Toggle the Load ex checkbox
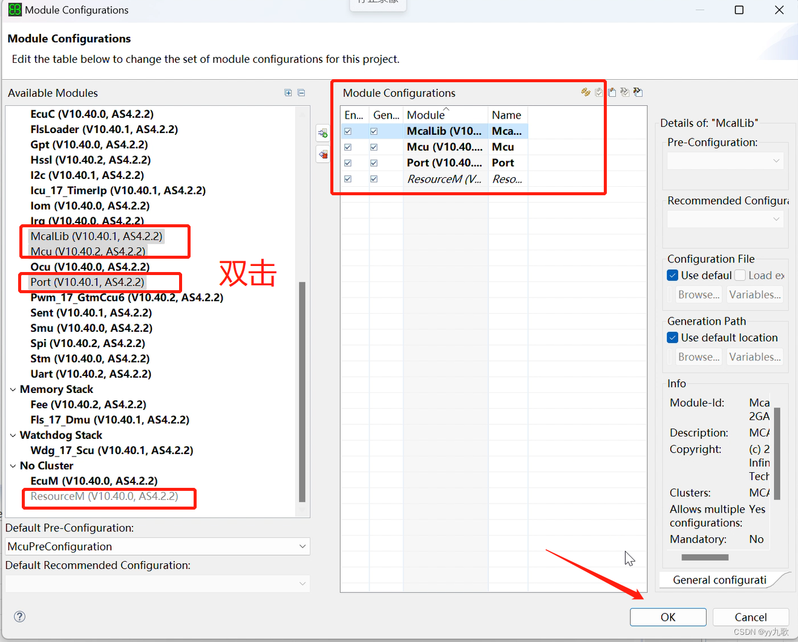 (740, 275)
